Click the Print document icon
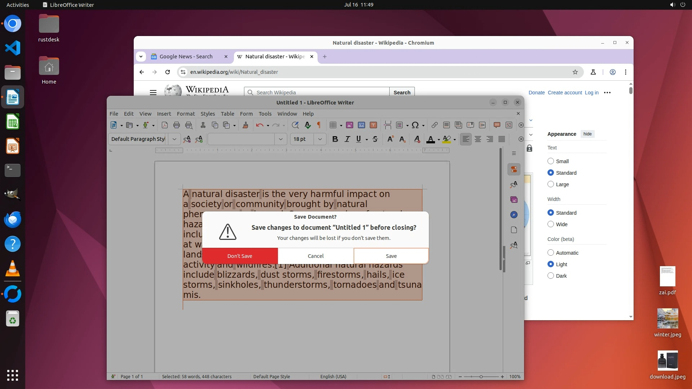 177,125
